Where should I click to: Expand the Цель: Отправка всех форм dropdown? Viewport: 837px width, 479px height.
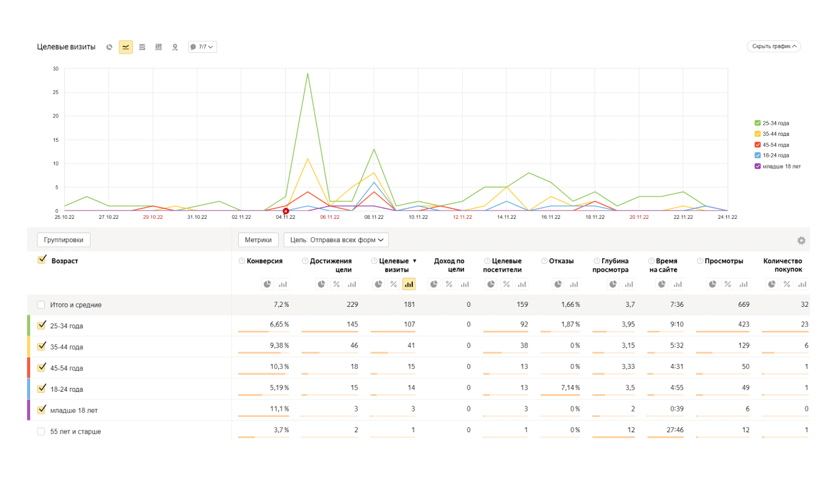point(336,240)
